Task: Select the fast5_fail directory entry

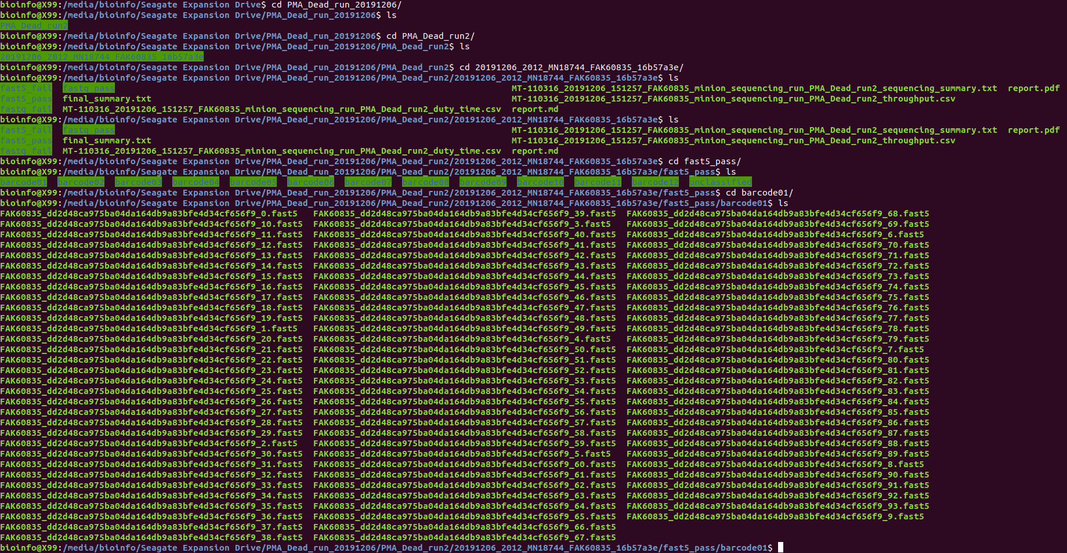Action: click(x=26, y=88)
